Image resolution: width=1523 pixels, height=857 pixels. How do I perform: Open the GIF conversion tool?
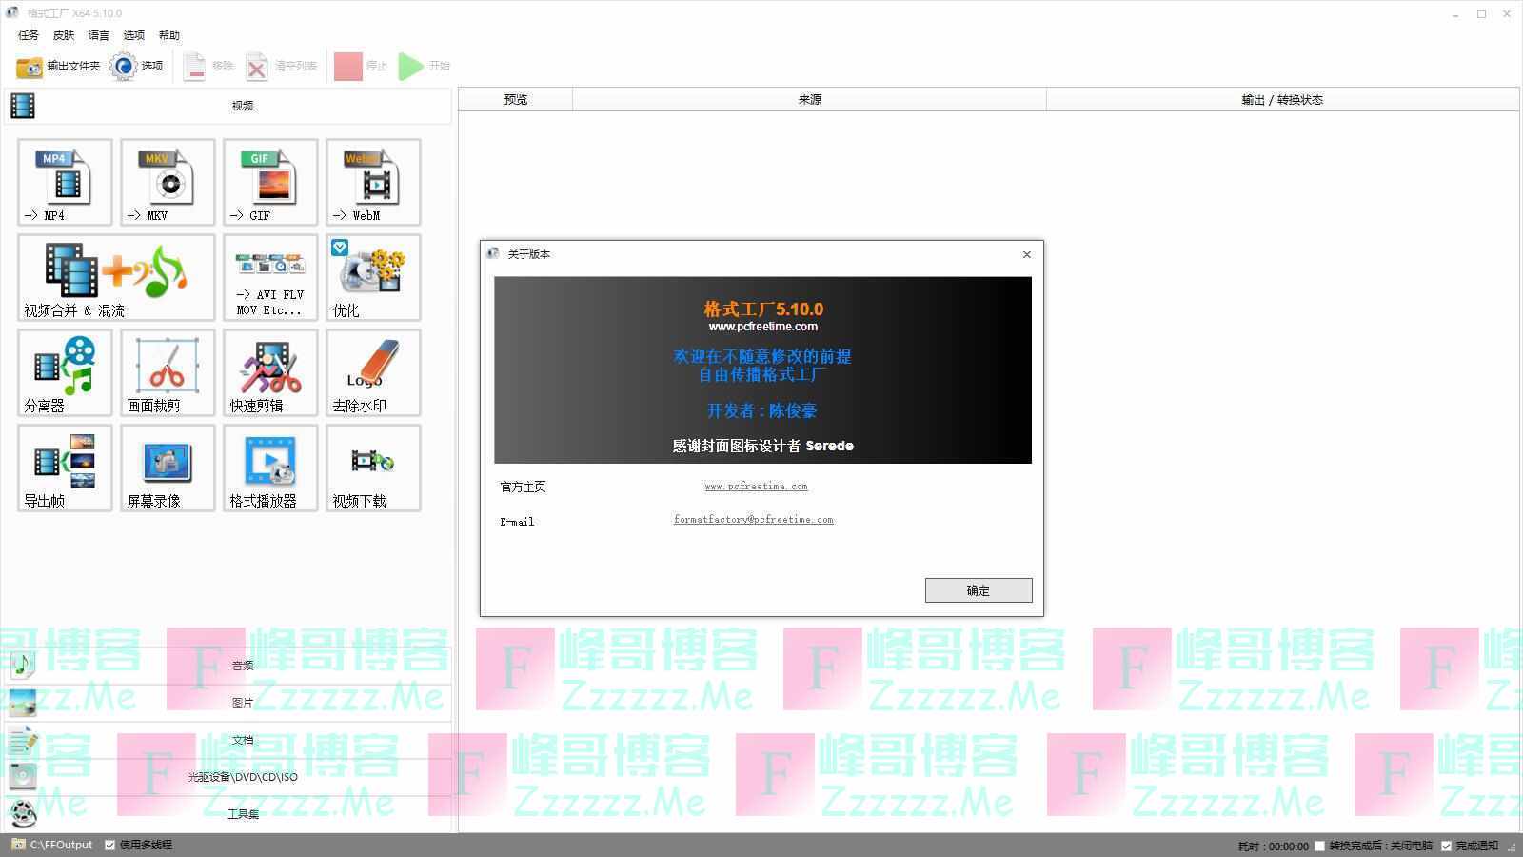[270, 182]
